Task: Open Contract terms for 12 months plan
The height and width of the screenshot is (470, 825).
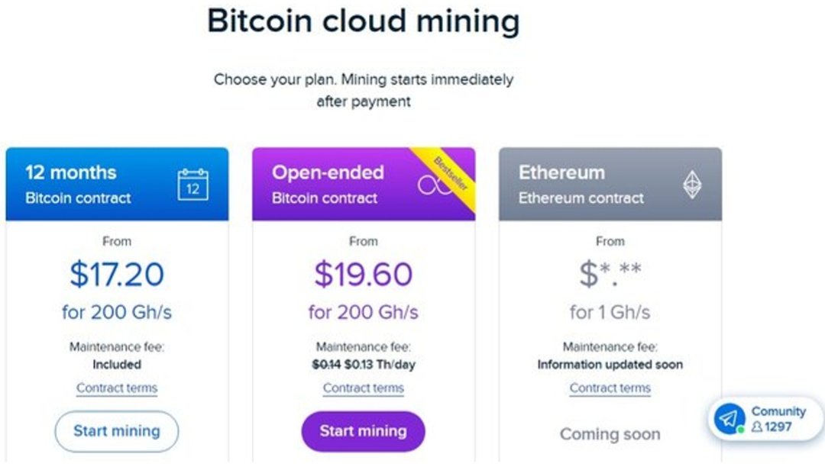Action: pos(117,388)
